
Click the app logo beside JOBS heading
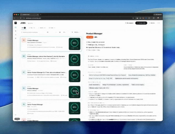coord(16,23)
